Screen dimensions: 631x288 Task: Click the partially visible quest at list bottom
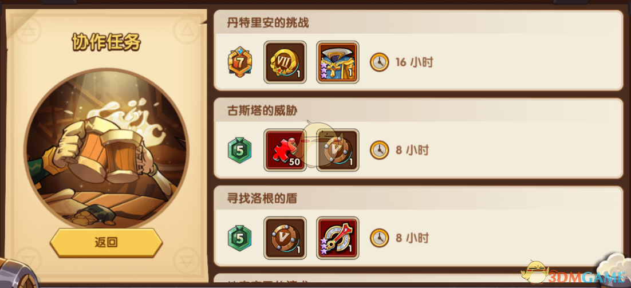pos(419,278)
